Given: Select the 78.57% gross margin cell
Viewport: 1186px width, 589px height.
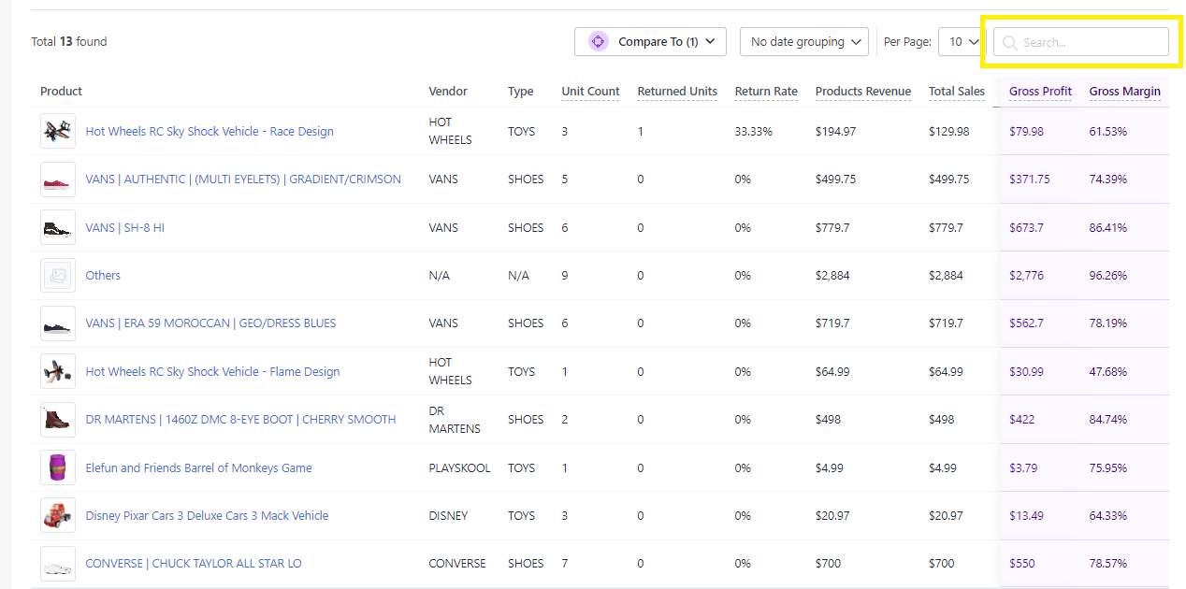Looking at the screenshot, I should click(x=1108, y=564).
